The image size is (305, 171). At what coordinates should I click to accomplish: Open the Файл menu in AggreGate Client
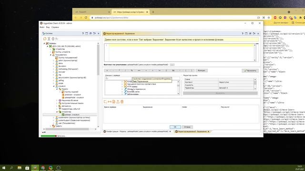[x=42, y=28]
